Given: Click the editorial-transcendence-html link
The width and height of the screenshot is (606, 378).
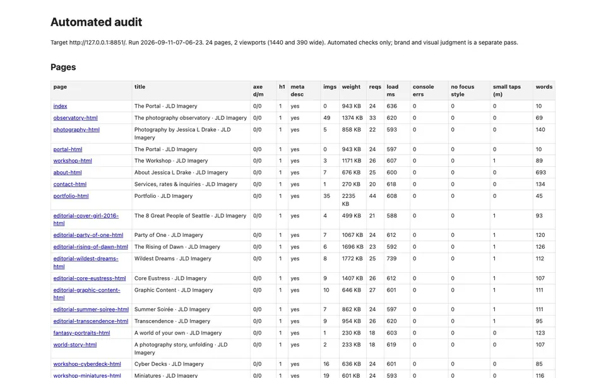Looking at the screenshot, I should 91,321.
